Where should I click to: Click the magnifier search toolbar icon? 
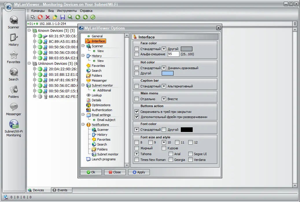coord(70,17)
